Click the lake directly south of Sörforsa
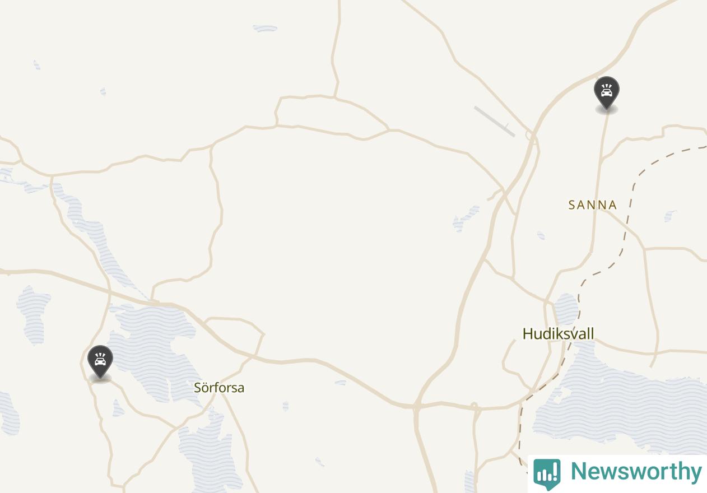This screenshot has height=493, width=707. tap(207, 448)
